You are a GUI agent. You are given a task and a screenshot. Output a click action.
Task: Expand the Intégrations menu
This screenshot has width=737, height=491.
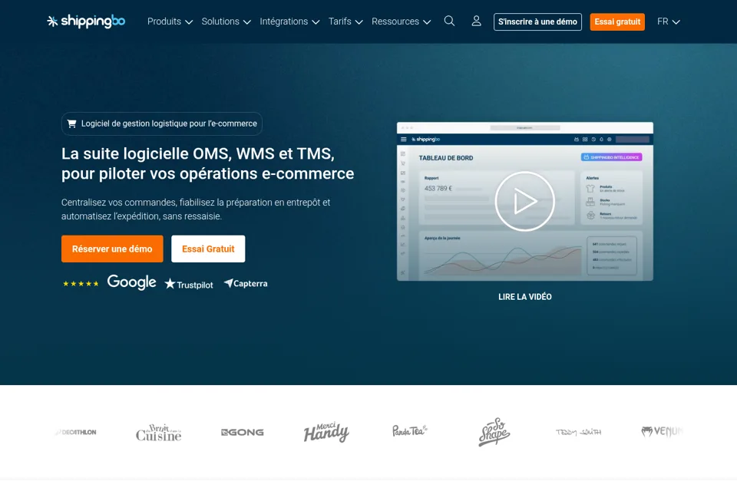289,21
